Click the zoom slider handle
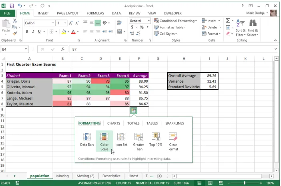This screenshot has height=186, width=281. point(245,183)
